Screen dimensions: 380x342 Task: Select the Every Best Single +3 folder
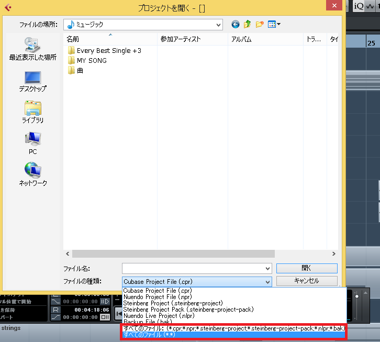tap(105, 51)
